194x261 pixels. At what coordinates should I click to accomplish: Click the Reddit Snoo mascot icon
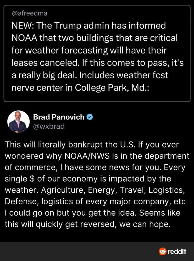(x=163, y=251)
